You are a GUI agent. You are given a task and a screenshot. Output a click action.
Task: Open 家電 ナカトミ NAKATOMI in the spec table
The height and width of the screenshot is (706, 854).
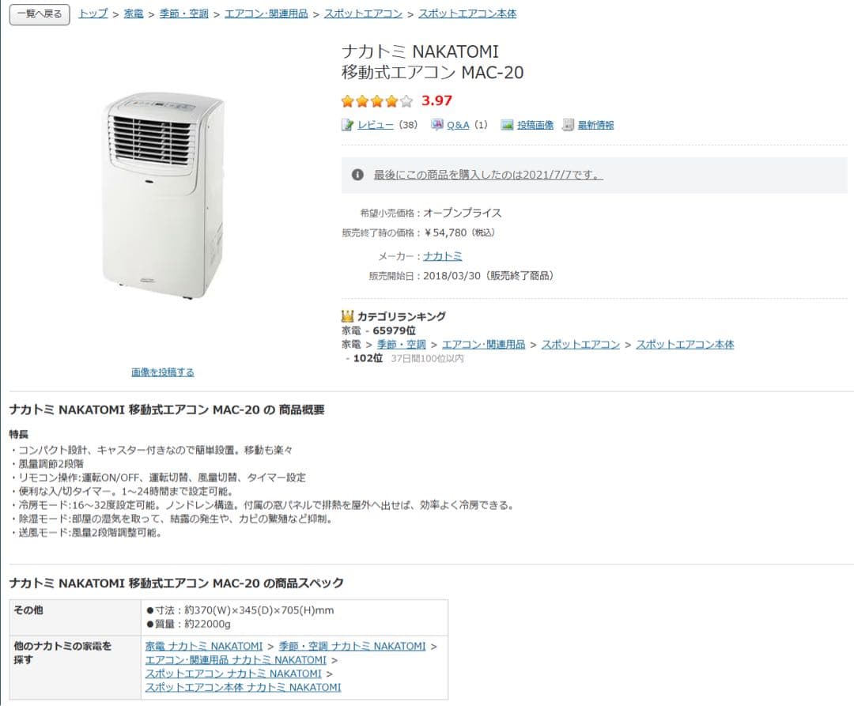click(204, 646)
